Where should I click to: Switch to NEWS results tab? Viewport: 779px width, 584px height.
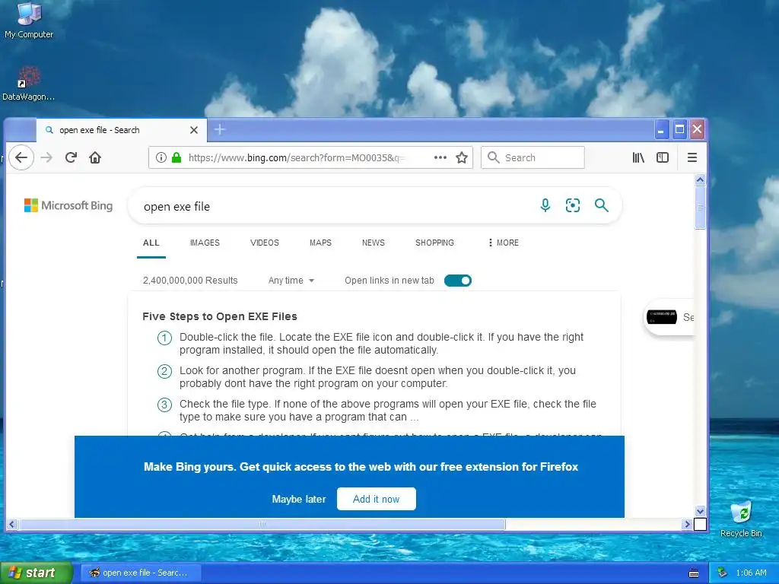click(x=373, y=243)
